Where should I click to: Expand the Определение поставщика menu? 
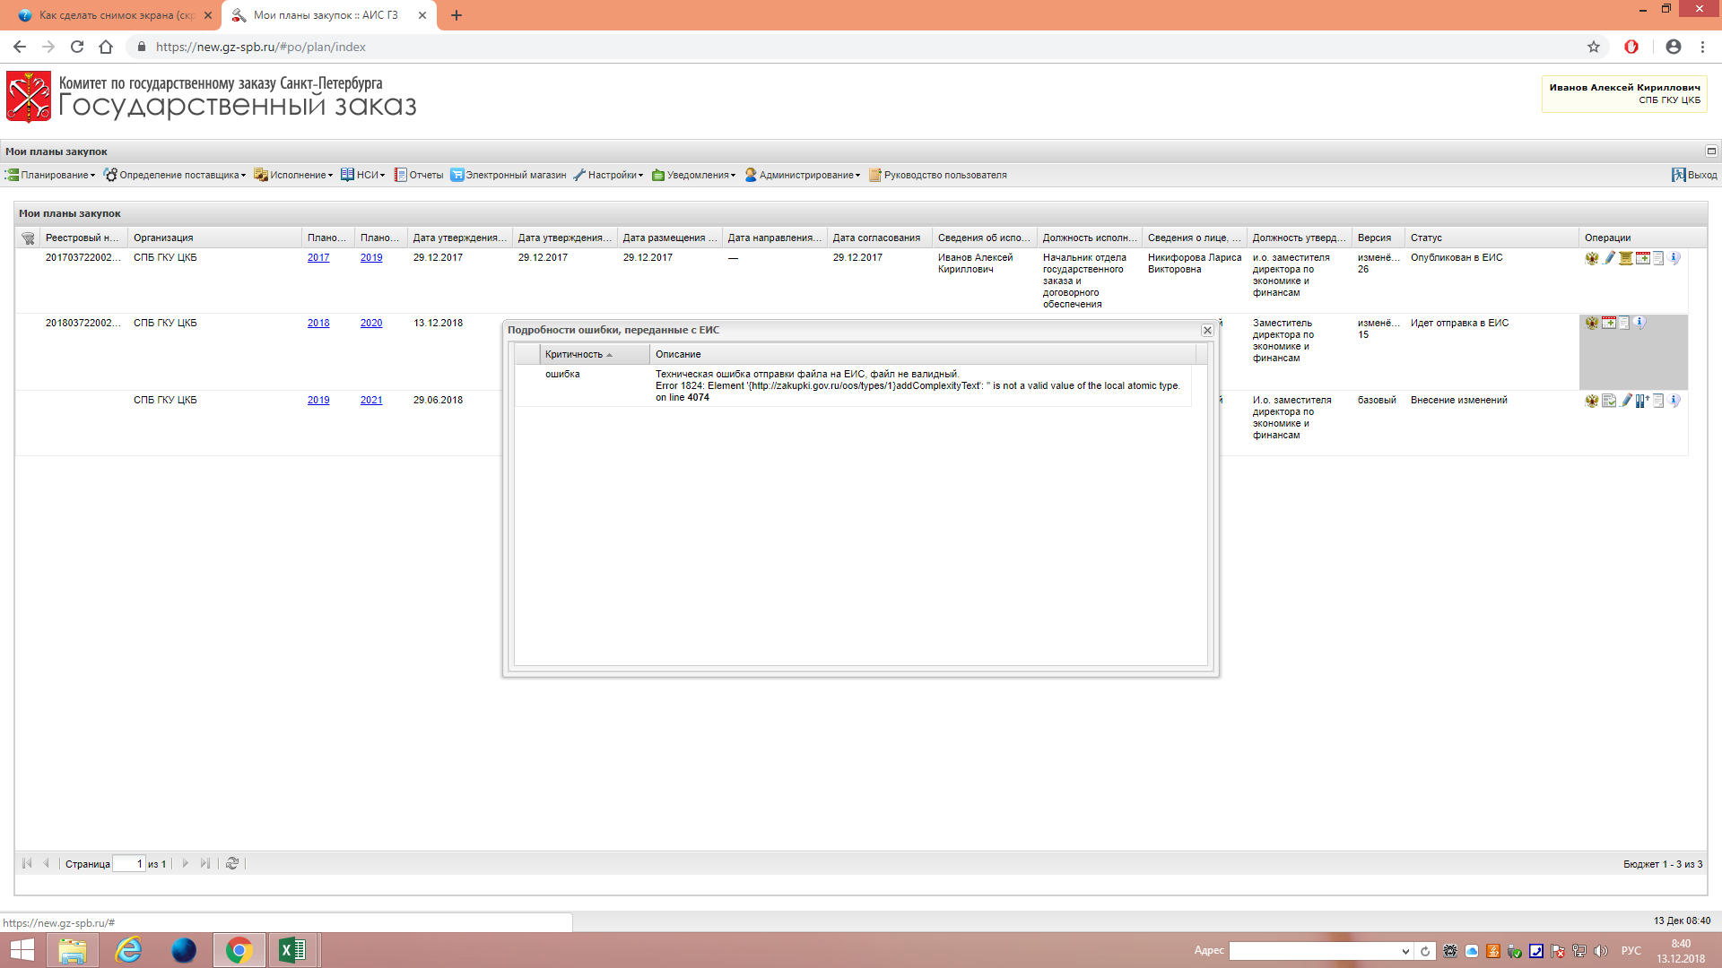tap(175, 175)
